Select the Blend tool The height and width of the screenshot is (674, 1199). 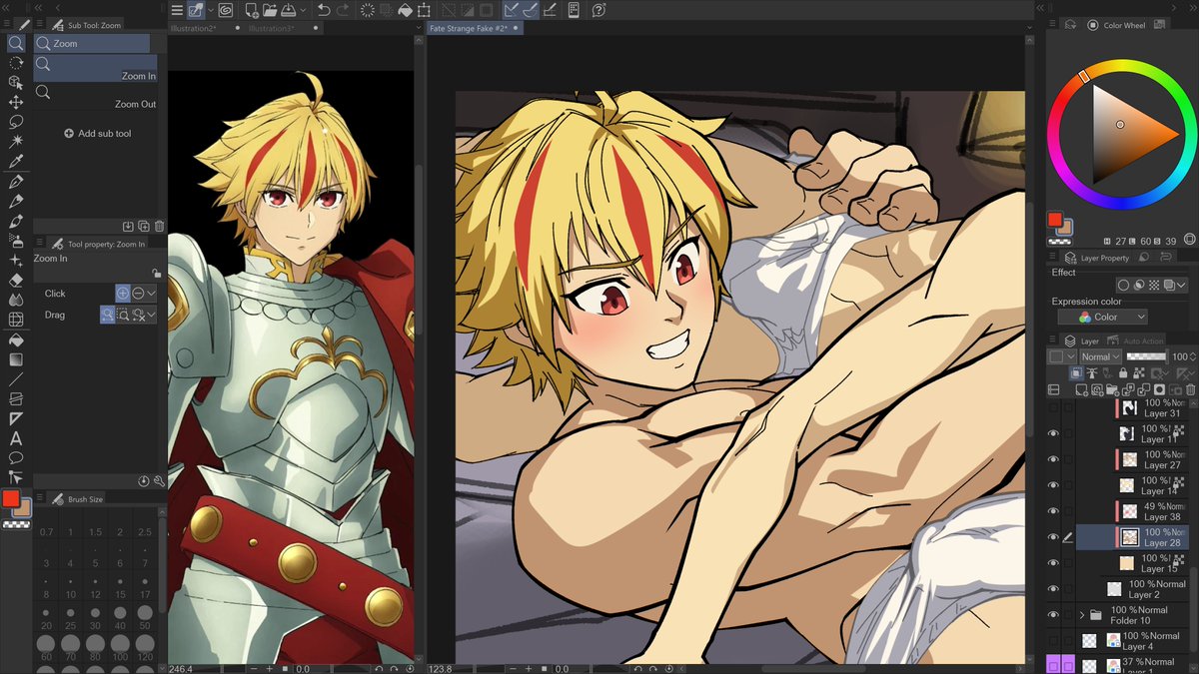(x=16, y=300)
